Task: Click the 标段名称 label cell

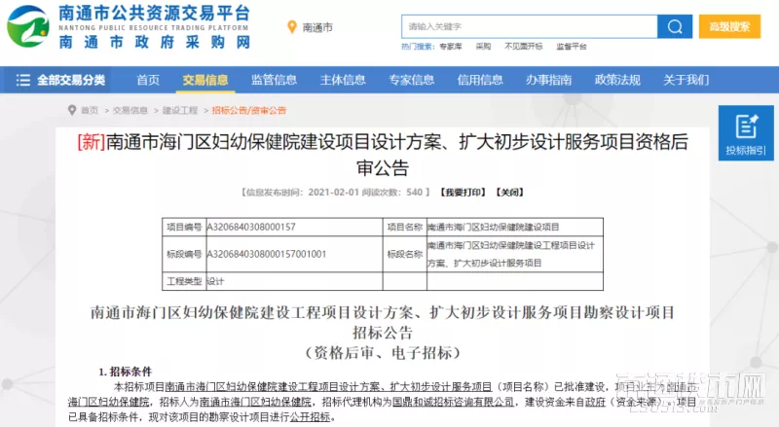Action: pyautogui.click(x=404, y=254)
